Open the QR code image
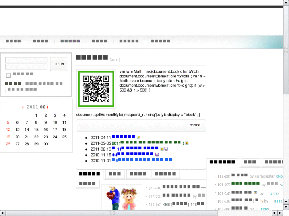Image resolution: width=289 pixels, height=216 pixels. (96, 89)
